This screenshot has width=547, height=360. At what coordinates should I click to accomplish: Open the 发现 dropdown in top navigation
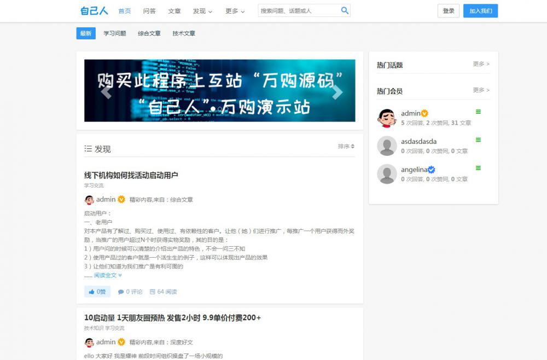[x=202, y=11]
